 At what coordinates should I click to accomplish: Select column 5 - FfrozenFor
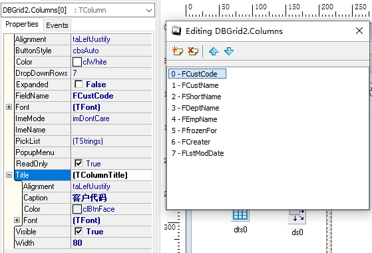click(194, 130)
